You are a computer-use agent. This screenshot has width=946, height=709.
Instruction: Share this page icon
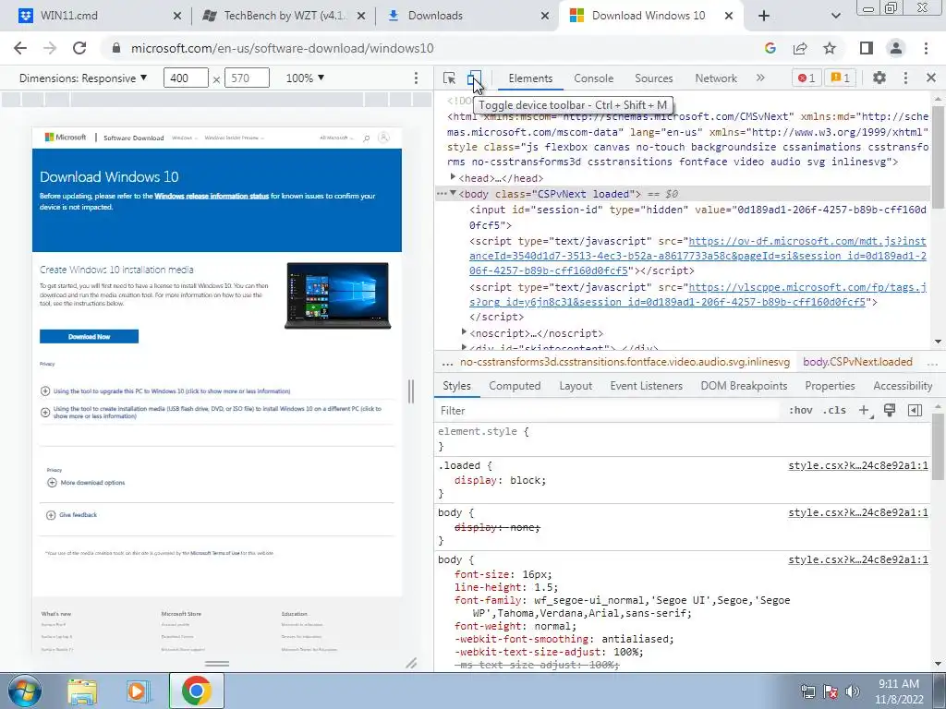pyautogui.click(x=800, y=48)
